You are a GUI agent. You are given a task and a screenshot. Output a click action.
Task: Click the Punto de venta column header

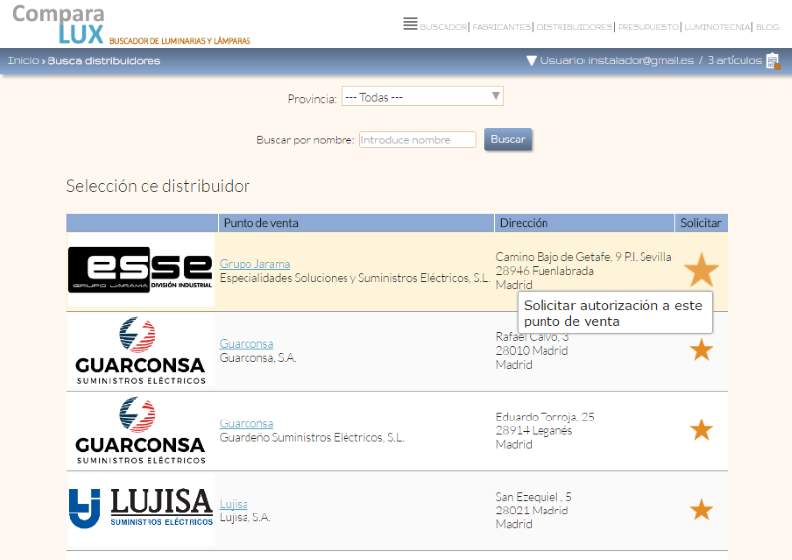click(356, 223)
